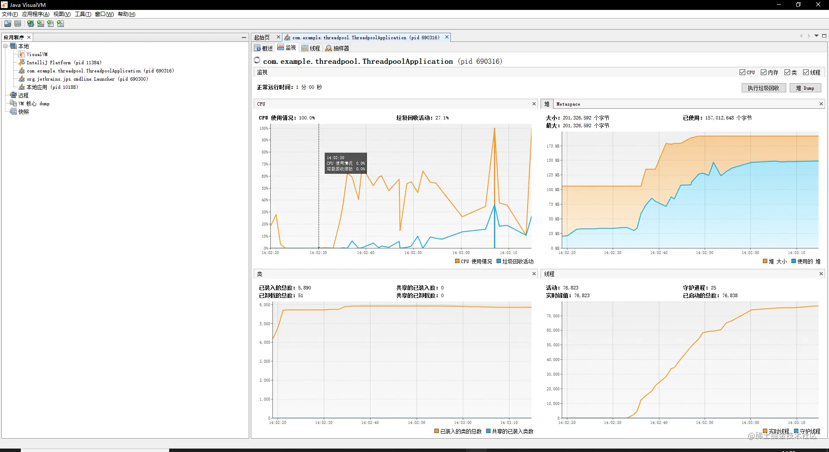Viewport: 829px width, 452px height.
Task: Open the 工具(T) menu
Action: point(83,14)
